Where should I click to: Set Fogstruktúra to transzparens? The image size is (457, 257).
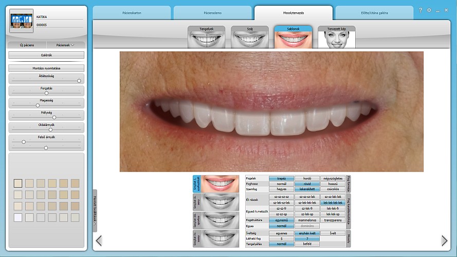coord(333,221)
